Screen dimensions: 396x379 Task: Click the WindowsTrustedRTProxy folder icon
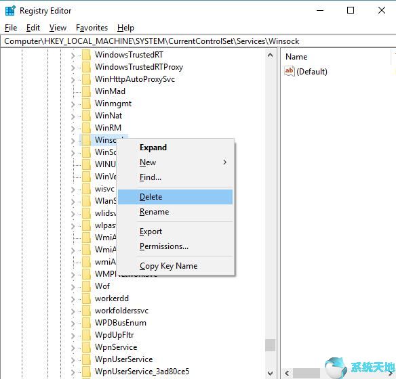pos(86,67)
